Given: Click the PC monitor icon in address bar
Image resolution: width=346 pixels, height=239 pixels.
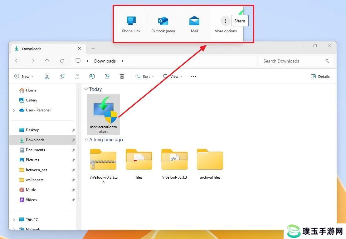Looking at the screenshot, I should tap(78, 61).
